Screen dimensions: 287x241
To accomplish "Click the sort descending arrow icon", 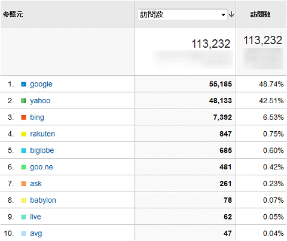I will coord(231,14).
